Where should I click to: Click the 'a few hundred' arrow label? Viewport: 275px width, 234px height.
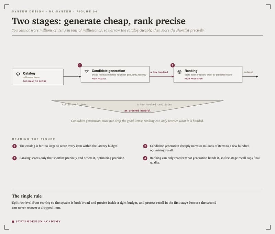click(x=159, y=72)
